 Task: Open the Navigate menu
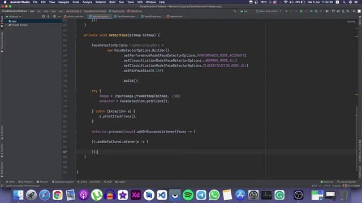pyautogui.click(x=63, y=2)
